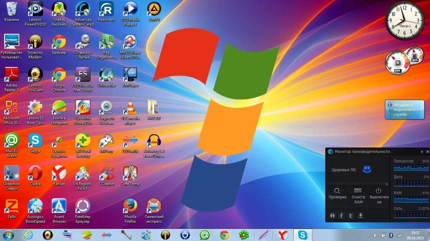The image size is (430, 241).
Task: Select the 360 Total Security icon
Action: click(x=83, y=145)
